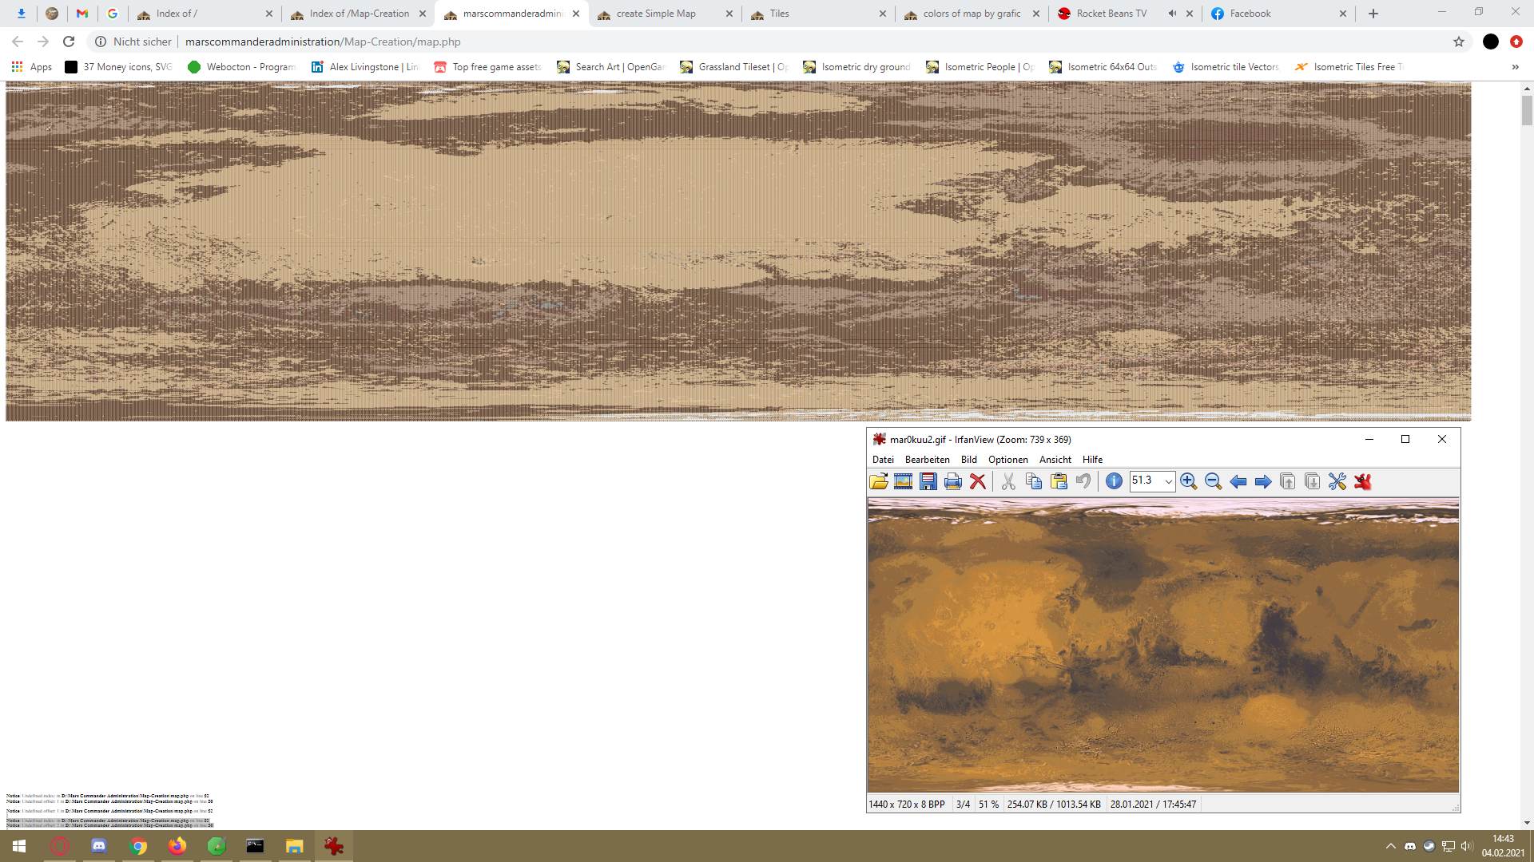The height and width of the screenshot is (862, 1534).
Task: Reload the current page
Action: click(x=69, y=42)
